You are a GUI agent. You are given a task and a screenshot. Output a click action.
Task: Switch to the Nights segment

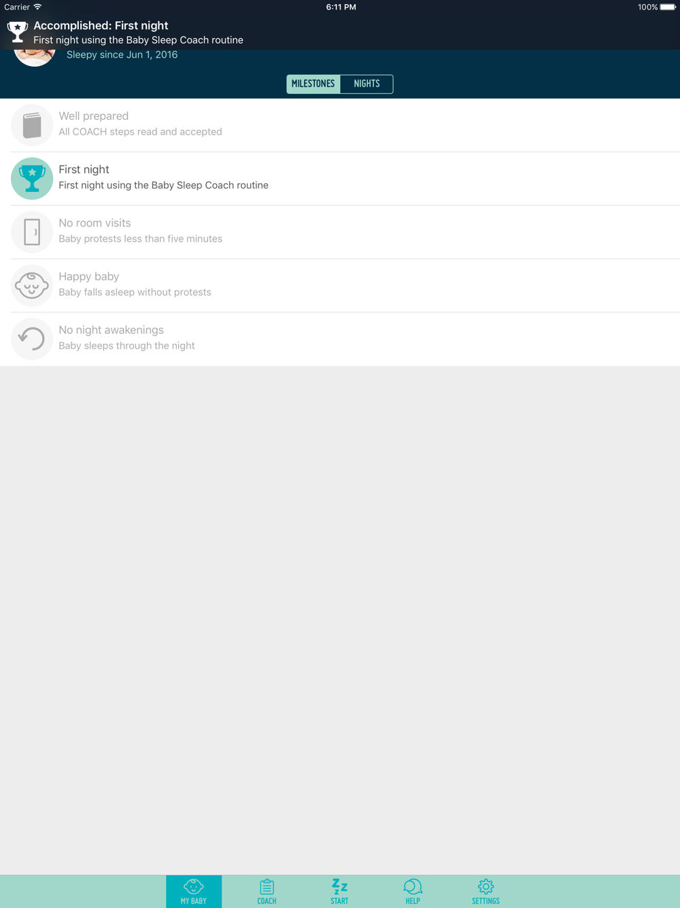pyautogui.click(x=367, y=84)
